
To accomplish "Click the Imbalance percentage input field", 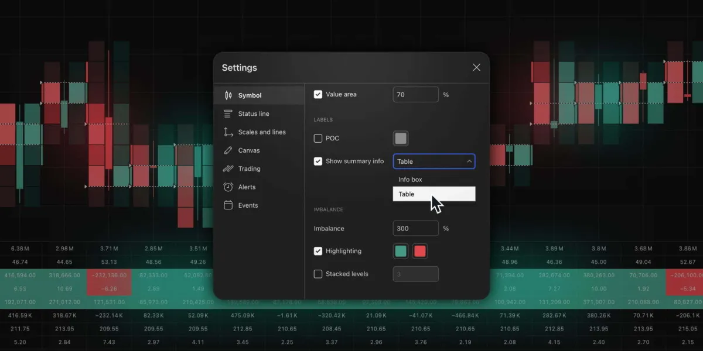I will click(x=415, y=228).
